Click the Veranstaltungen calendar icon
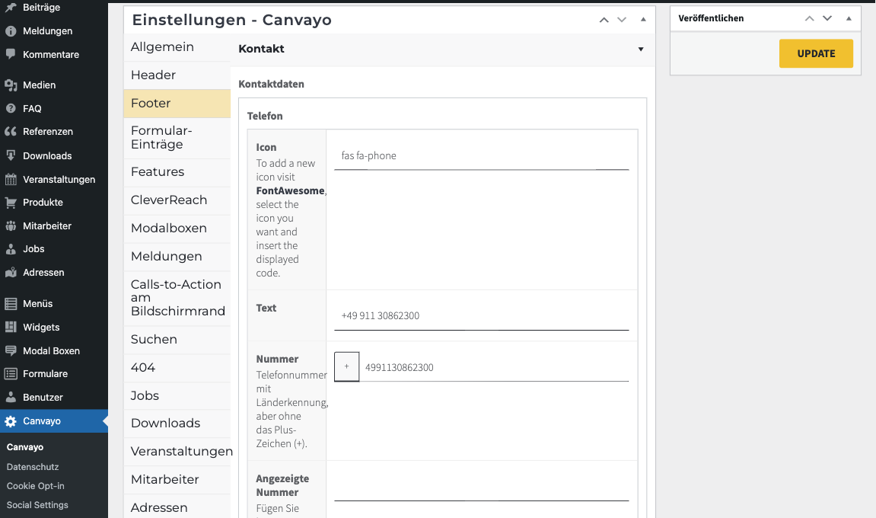This screenshot has height=518, width=876. [x=11, y=180]
